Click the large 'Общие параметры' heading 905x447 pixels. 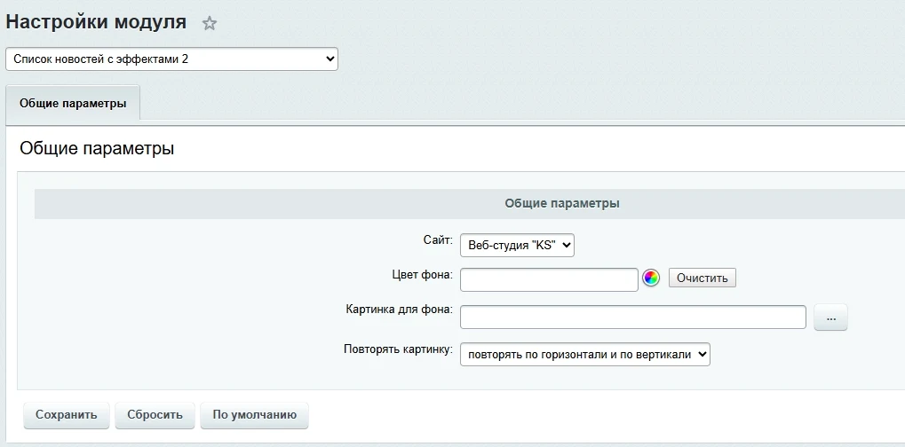coord(97,149)
